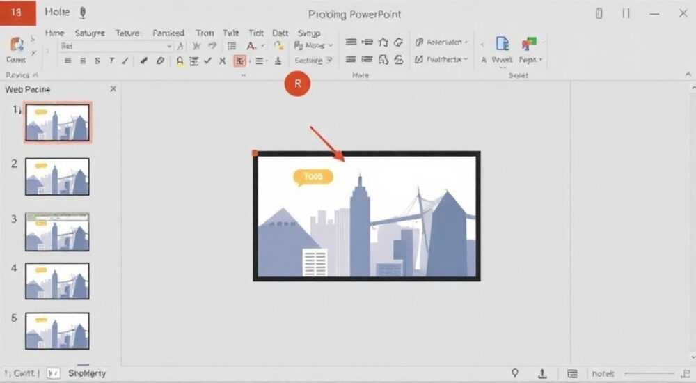Click the Holte title bar label
The image size is (696, 383).
click(57, 12)
